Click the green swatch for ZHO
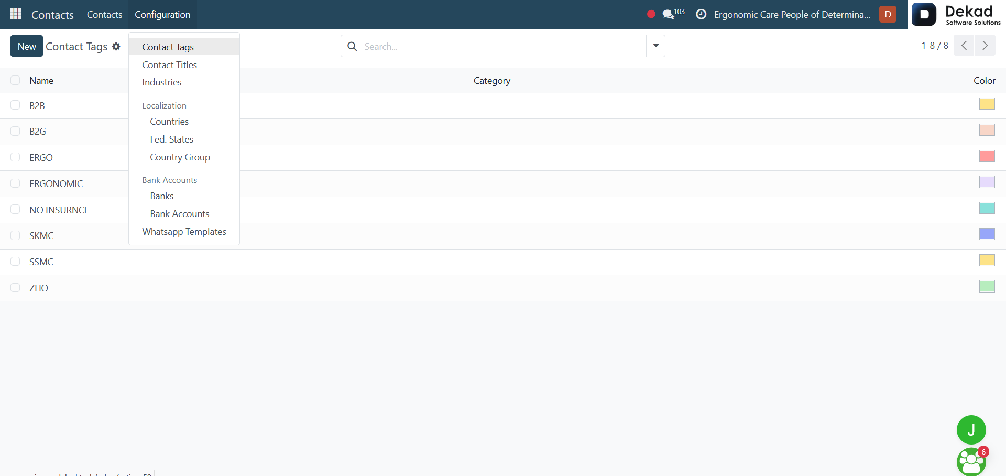This screenshot has height=476, width=1006. [x=987, y=286]
